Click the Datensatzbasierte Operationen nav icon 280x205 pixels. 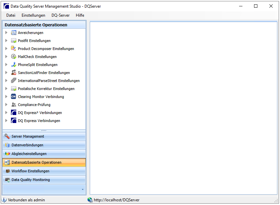click(x=7, y=162)
